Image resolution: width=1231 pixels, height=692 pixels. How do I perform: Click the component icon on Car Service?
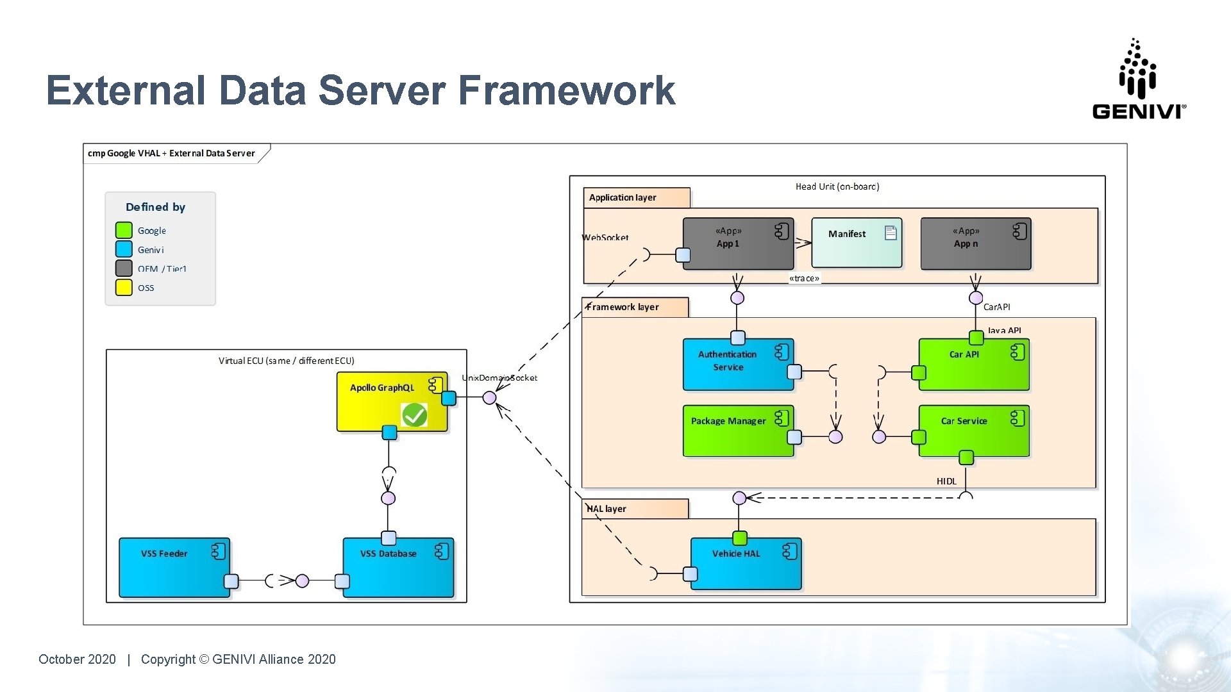[x=1017, y=418]
